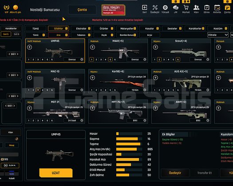Click upgrade arrow on AUG A3[+5] card
The height and width of the screenshot is (186, 233).
[155, 78]
